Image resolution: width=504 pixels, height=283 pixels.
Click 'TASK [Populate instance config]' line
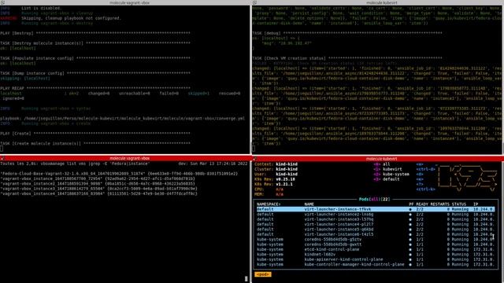[95, 58]
